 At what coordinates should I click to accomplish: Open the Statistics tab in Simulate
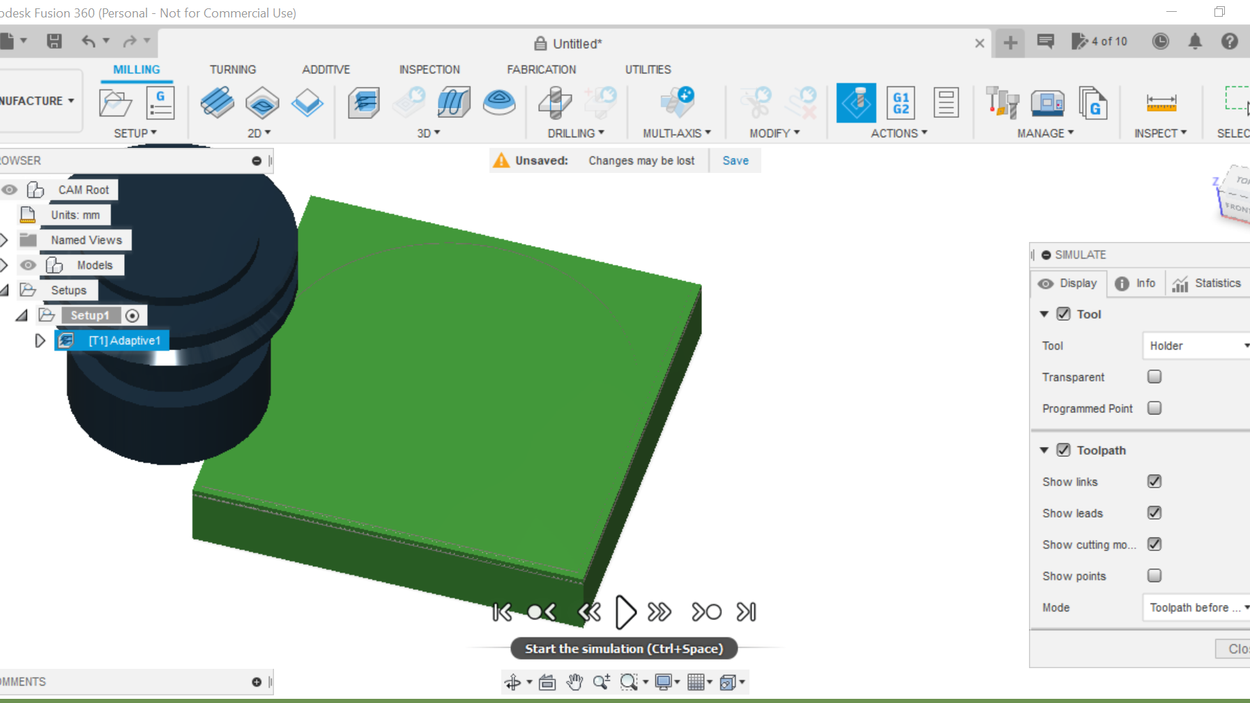1207,283
